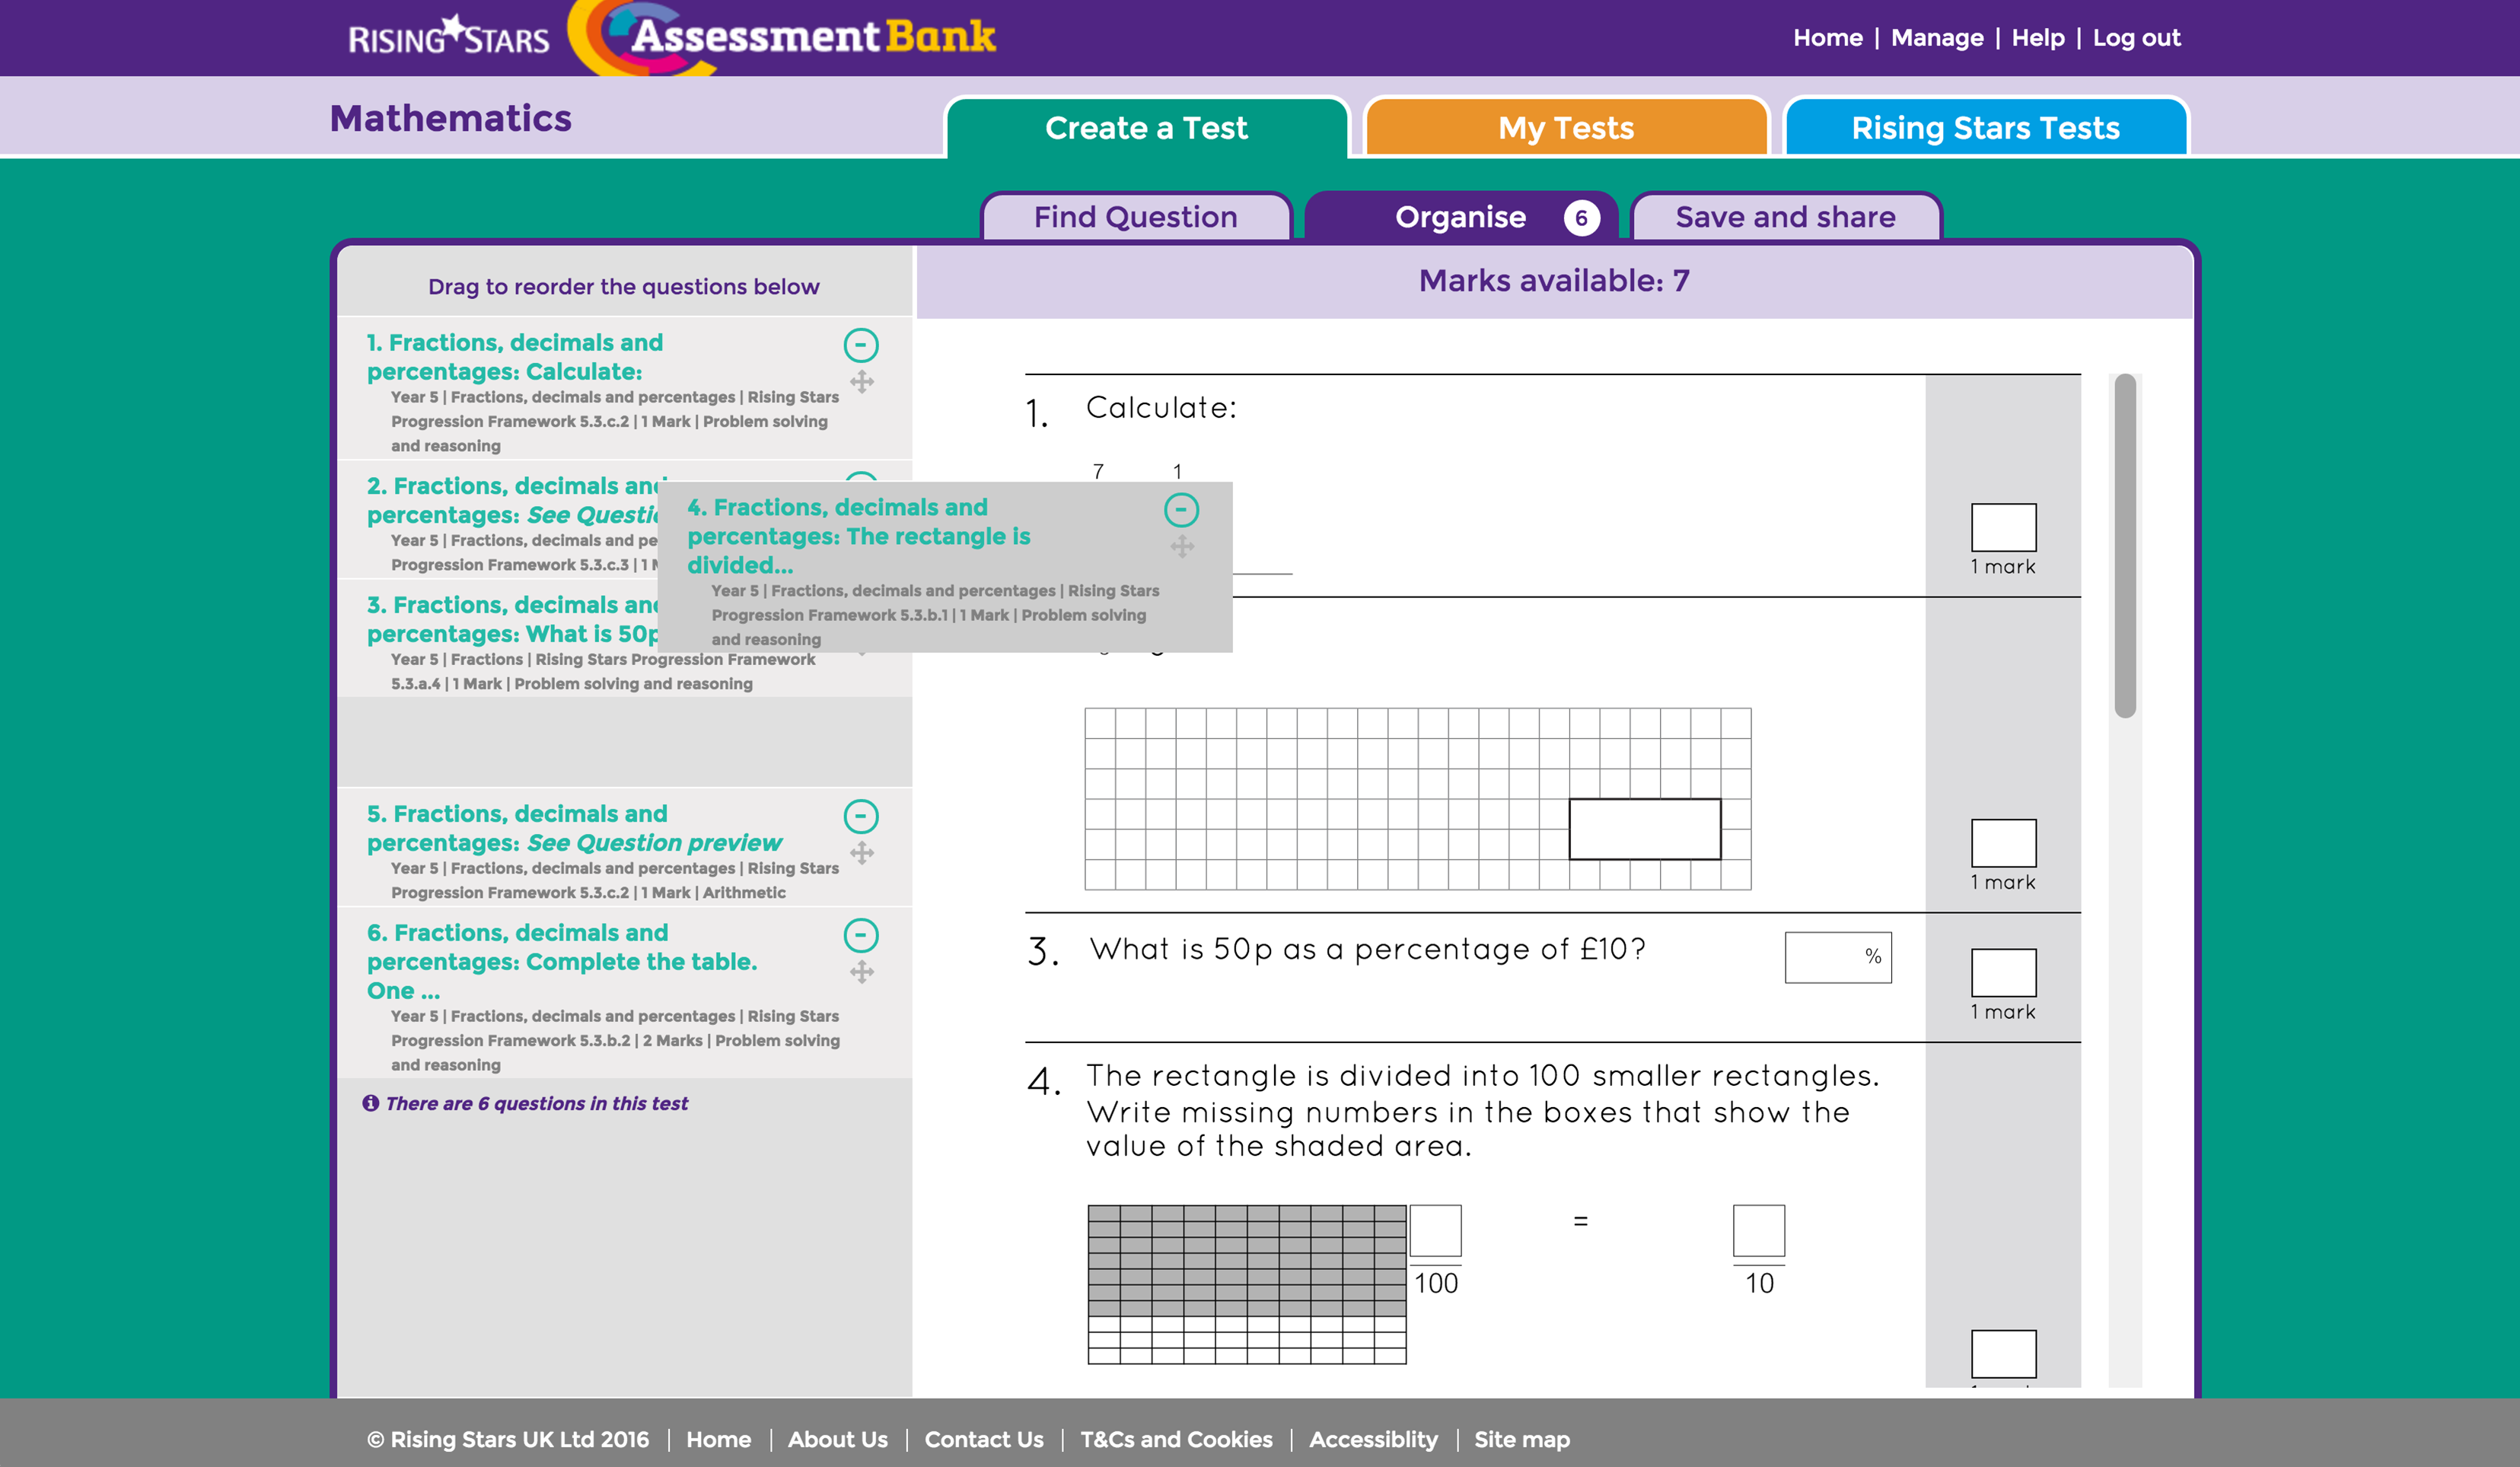This screenshot has height=1467, width=2520.
Task: Grab the move handle beside question 5
Action: [x=862, y=854]
